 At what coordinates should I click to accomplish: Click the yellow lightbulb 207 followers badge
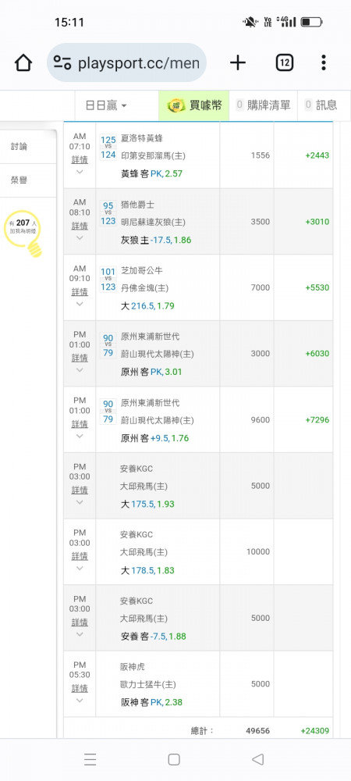click(x=23, y=233)
